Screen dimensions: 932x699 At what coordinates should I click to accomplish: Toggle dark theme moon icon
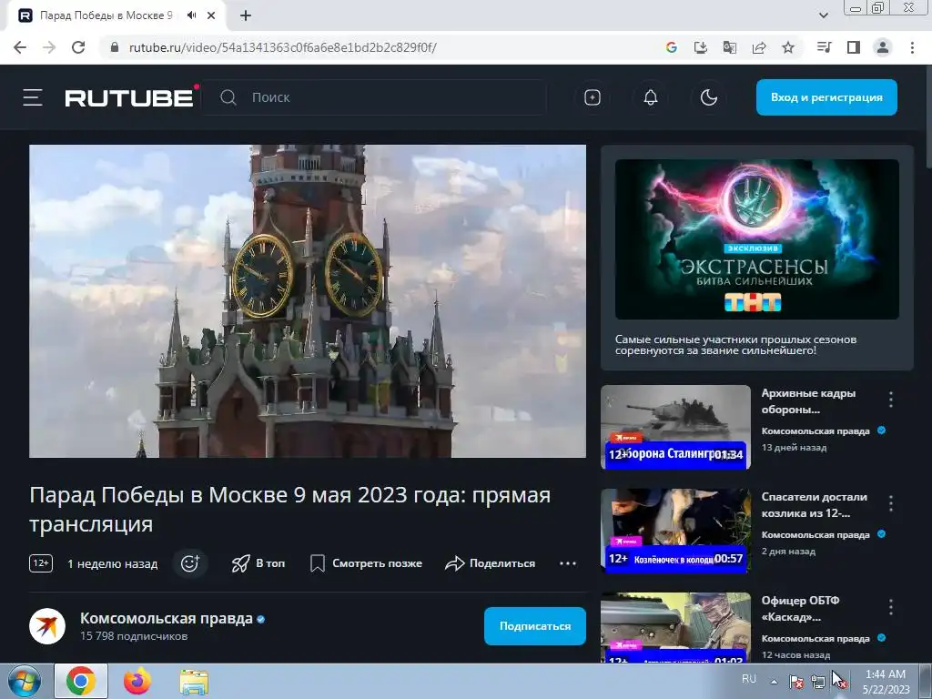click(x=708, y=97)
